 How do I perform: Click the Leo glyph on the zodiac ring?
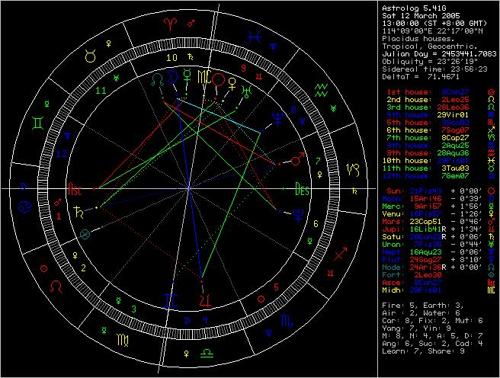[x=57, y=287]
